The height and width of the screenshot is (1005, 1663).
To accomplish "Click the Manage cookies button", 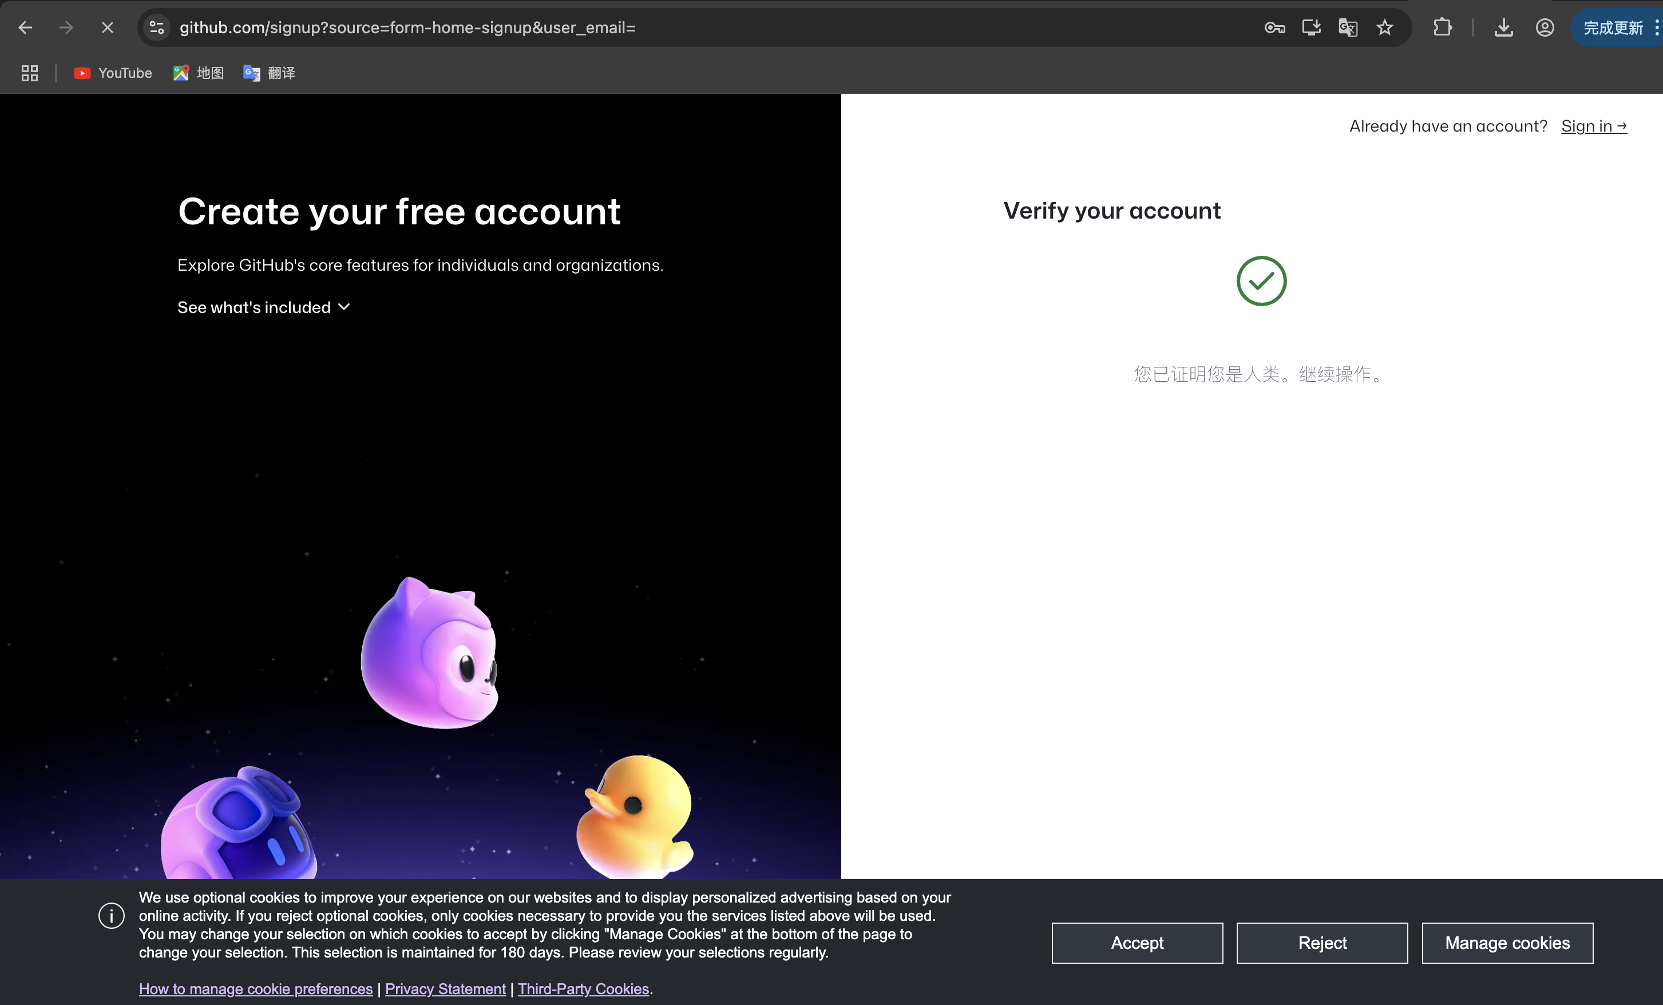I will tap(1507, 943).
